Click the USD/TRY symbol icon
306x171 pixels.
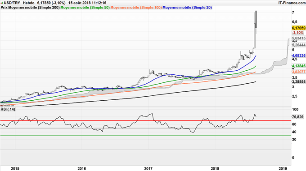point(2,3)
